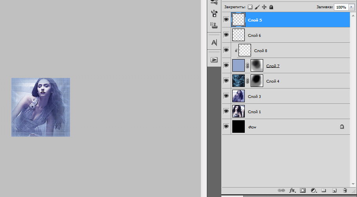Image resolution: width=357 pixels, height=197 pixels.
Task: Open the Clone Source stamp panel icon
Action: [x=214, y=25]
